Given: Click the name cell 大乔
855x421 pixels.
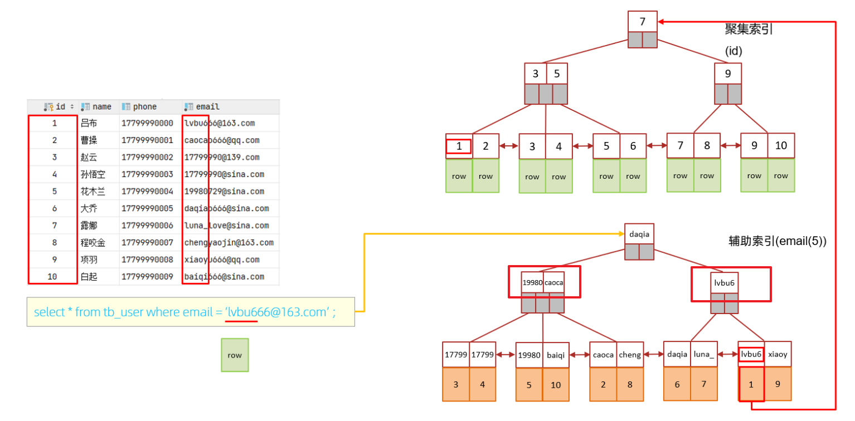Looking at the screenshot, I should (x=89, y=209).
